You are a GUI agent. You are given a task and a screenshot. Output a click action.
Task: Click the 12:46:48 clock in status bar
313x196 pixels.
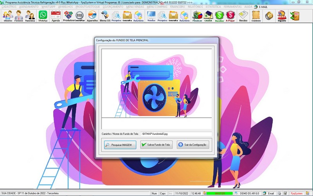(196, 193)
